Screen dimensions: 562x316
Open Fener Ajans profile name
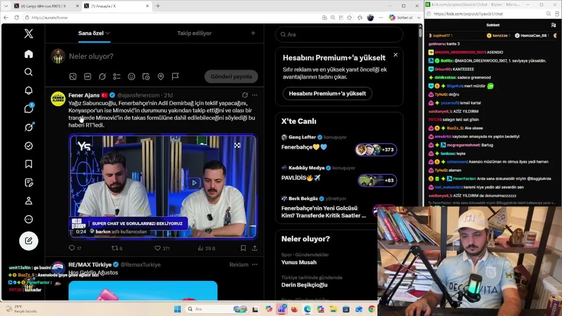coord(84,95)
